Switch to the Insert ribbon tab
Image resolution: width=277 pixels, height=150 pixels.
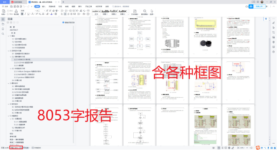tap(44, 6)
